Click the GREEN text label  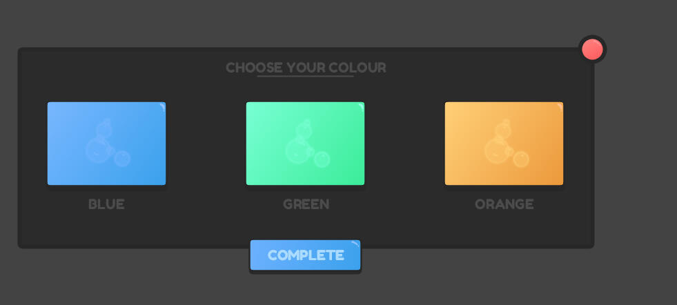click(x=306, y=204)
